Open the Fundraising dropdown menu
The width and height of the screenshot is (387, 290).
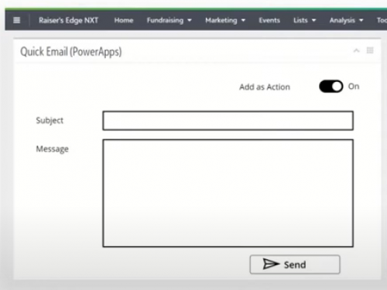[x=169, y=20]
